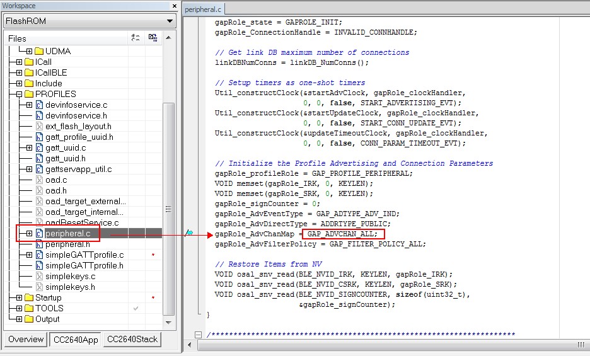
Task: Select oadResetService.c file entry
Action: (x=82, y=223)
